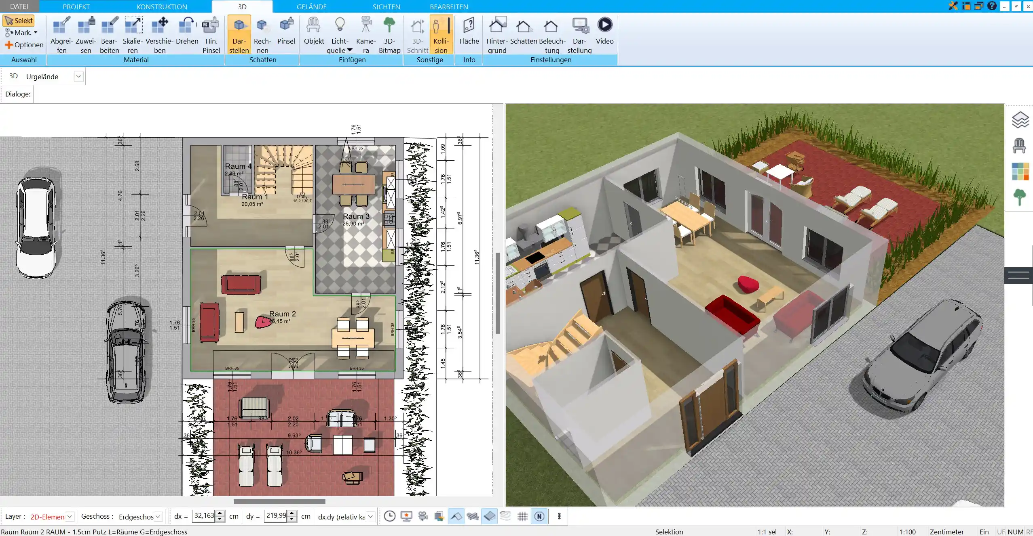Open Darstellung settings

(579, 35)
